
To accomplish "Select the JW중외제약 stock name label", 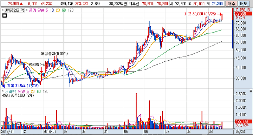I will coord(14,11).
